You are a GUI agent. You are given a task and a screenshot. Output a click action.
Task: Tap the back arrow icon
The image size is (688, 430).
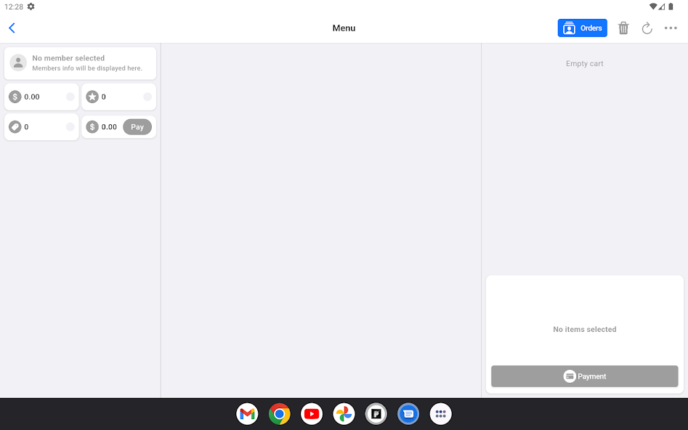[x=12, y=28]
